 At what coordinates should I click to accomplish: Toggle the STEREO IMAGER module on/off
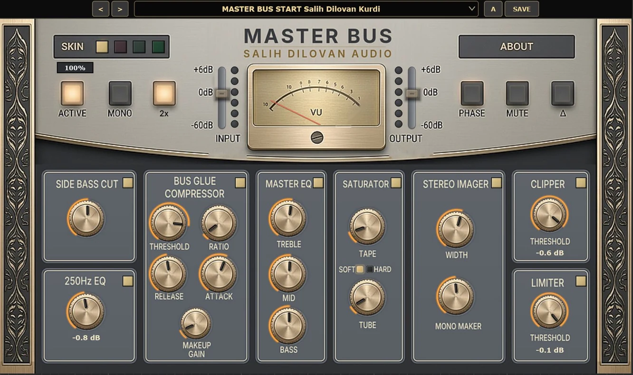[x=497, y=183]
